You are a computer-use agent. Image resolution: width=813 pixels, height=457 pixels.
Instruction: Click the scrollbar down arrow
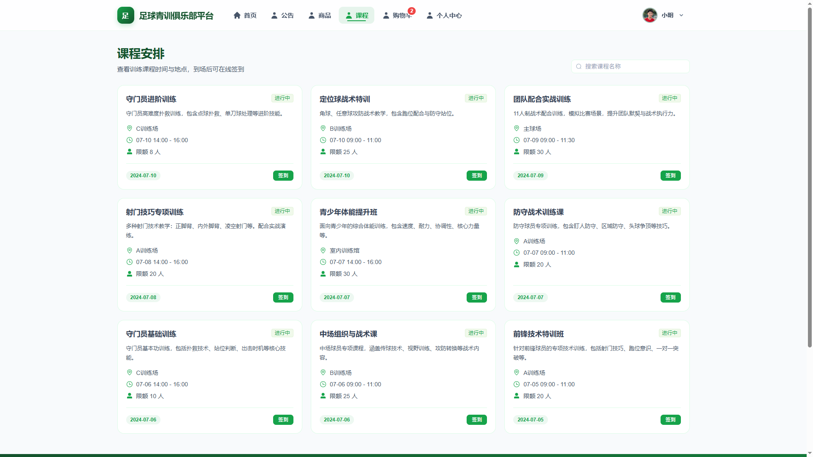tap(810, 454)
